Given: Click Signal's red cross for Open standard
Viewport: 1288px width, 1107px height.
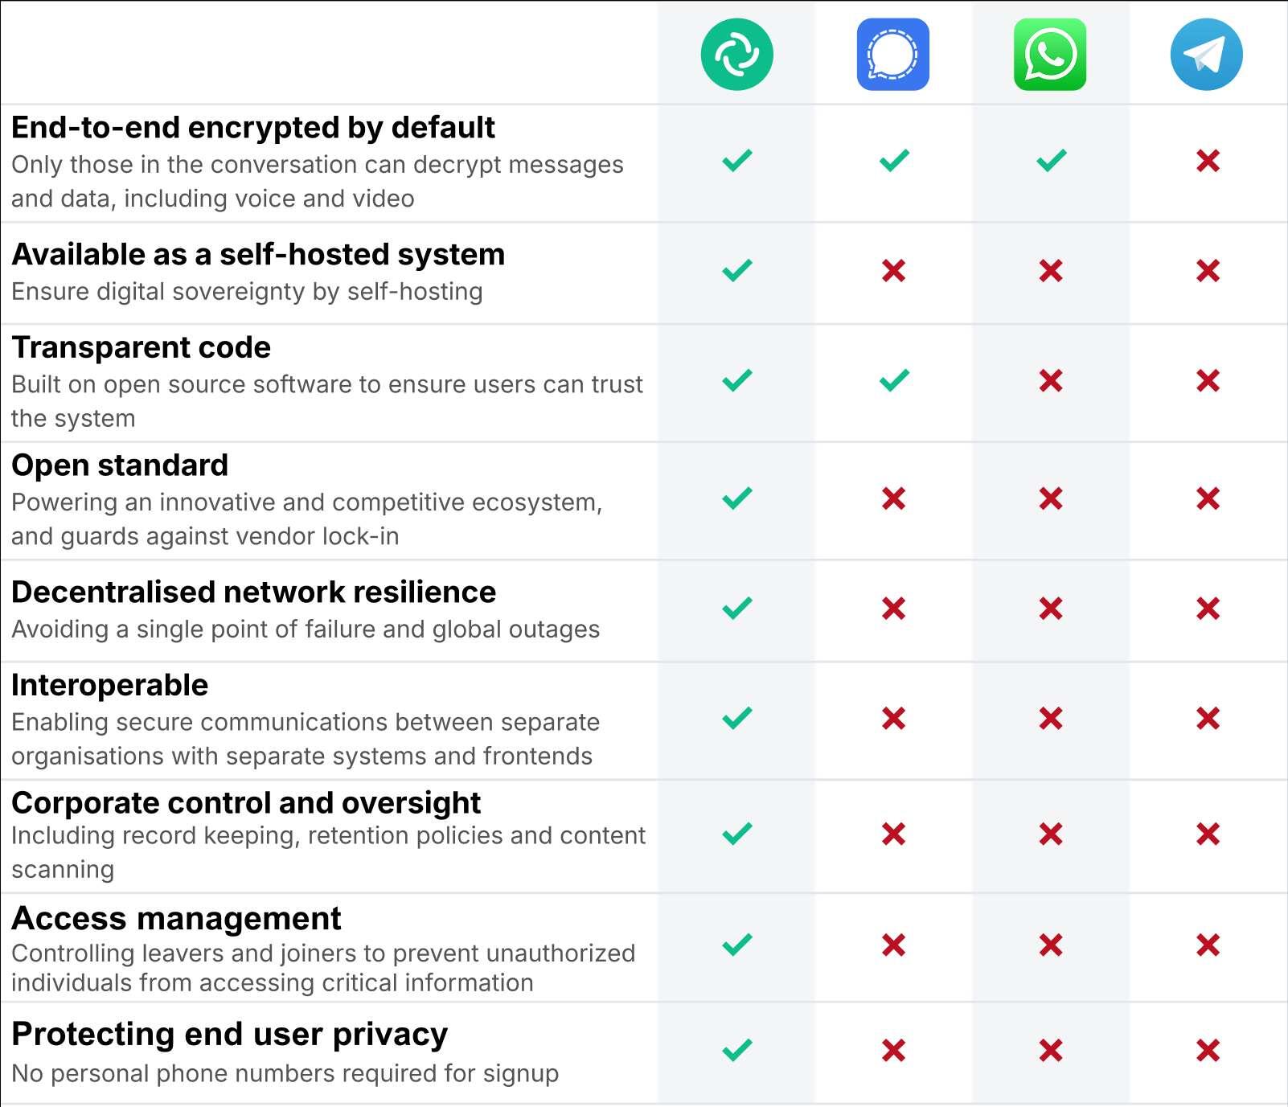Looking at the screenshot, I should 894,498.
